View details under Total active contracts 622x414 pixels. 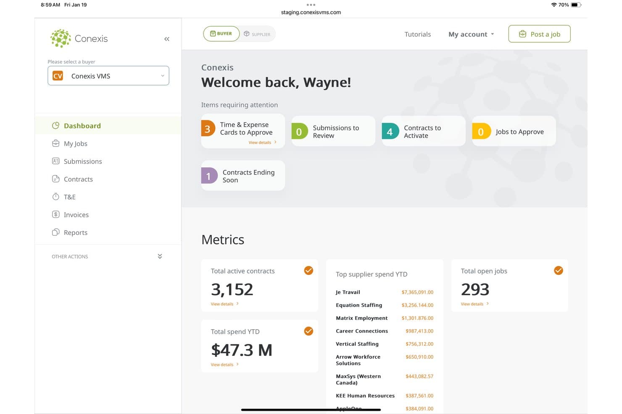click(x=224, y=304)
